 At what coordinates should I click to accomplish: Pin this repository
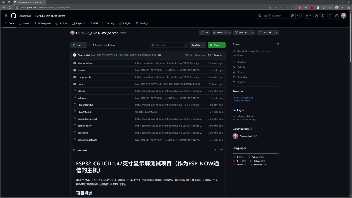[x=205, y=33]
